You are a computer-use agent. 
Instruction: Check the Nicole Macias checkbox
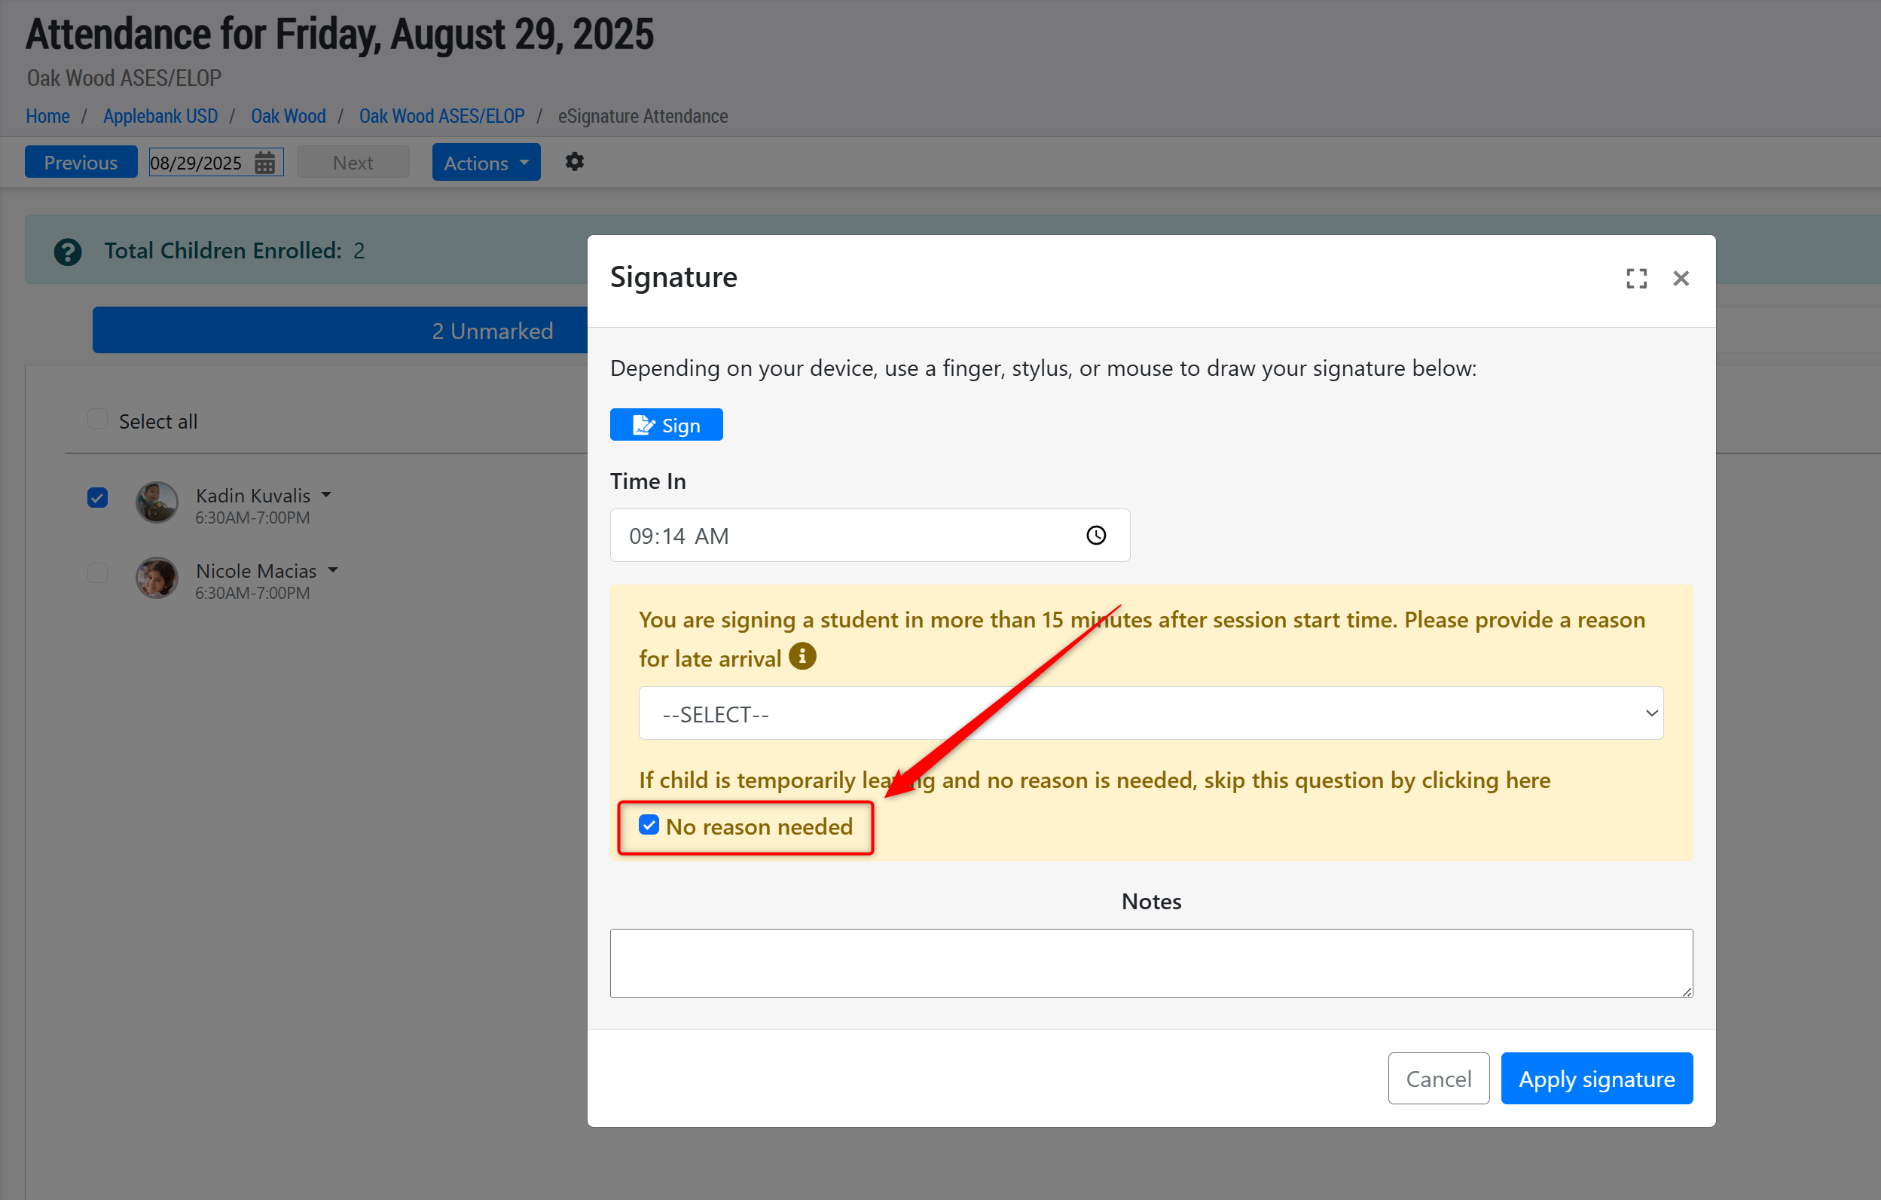pyautogui.click(x=98, y=573)
